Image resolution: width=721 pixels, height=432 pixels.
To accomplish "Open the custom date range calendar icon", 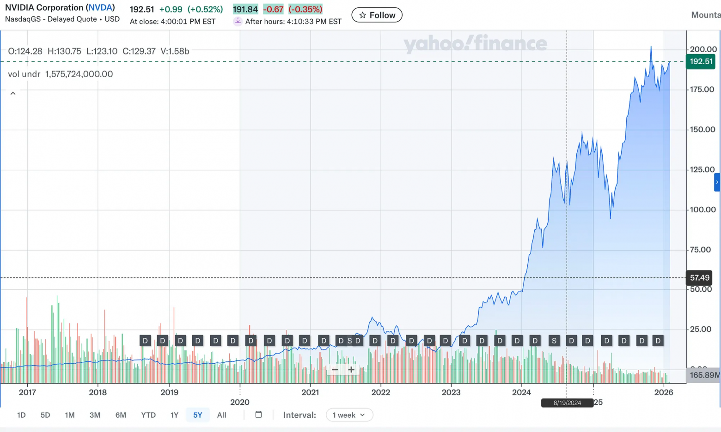I will [x=258, y=414].
